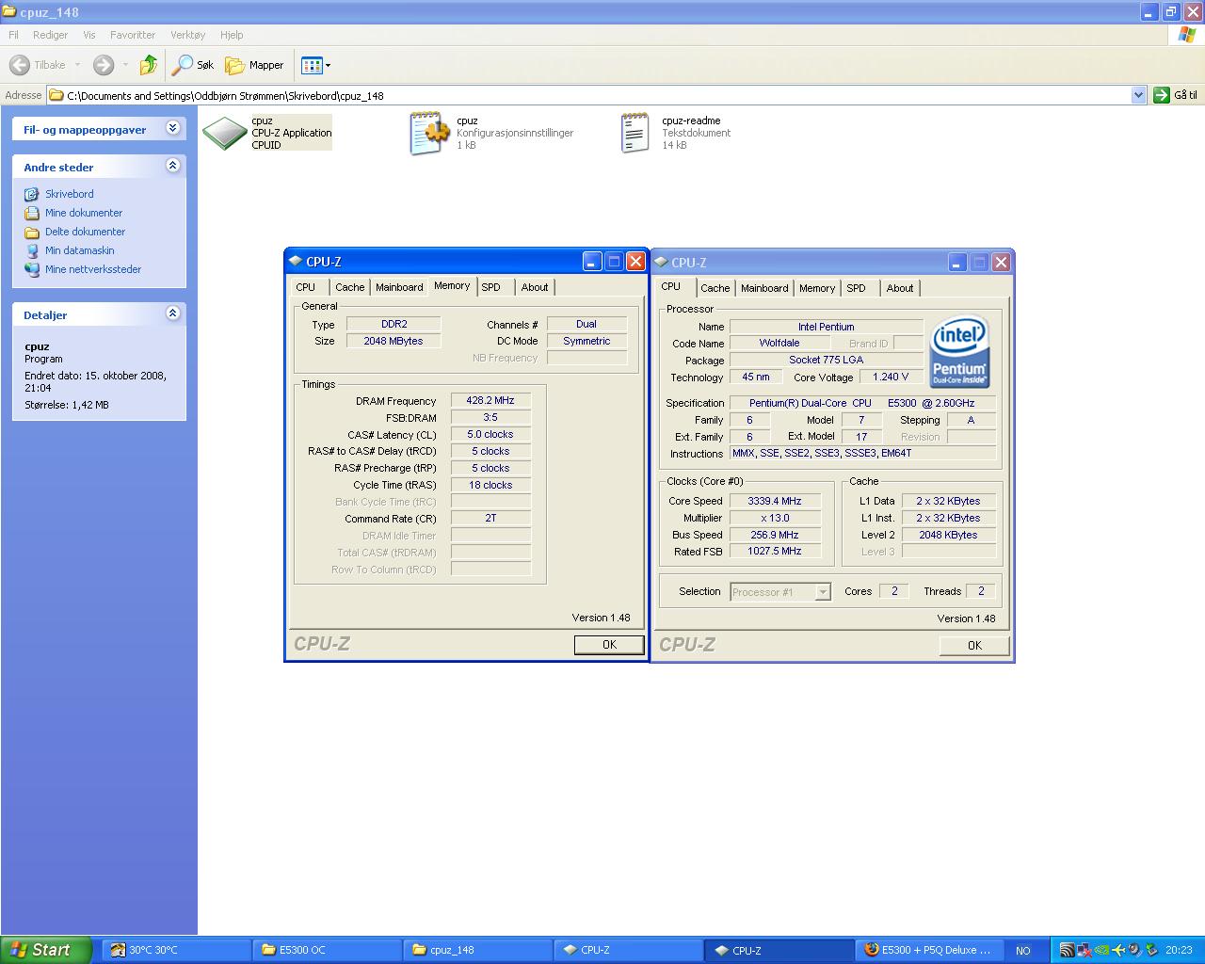Open the Mine nettverkssteder link

pos(93,269)
